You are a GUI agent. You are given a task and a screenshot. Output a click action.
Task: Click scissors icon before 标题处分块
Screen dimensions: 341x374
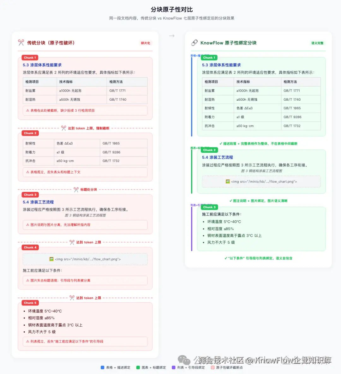[x=76, y=190]
